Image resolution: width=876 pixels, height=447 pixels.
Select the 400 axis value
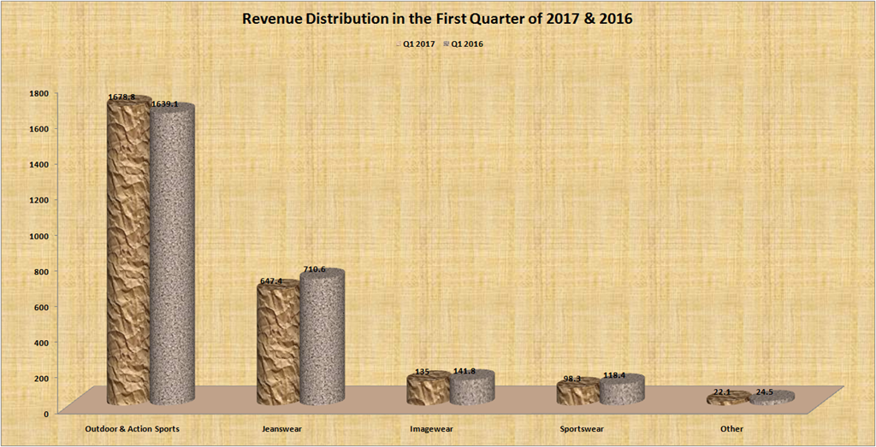43,342
